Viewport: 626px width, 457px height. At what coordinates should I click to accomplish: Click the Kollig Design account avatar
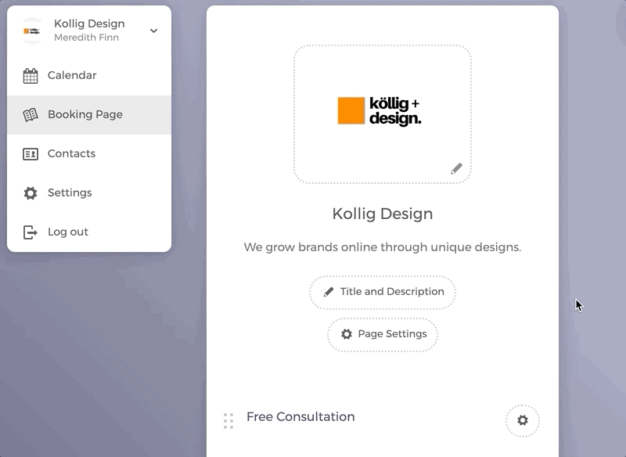[32, 31]
